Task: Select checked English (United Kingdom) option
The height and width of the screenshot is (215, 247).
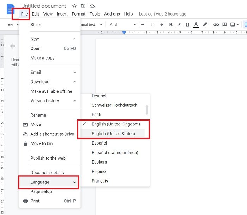Action: pos(113,124)
